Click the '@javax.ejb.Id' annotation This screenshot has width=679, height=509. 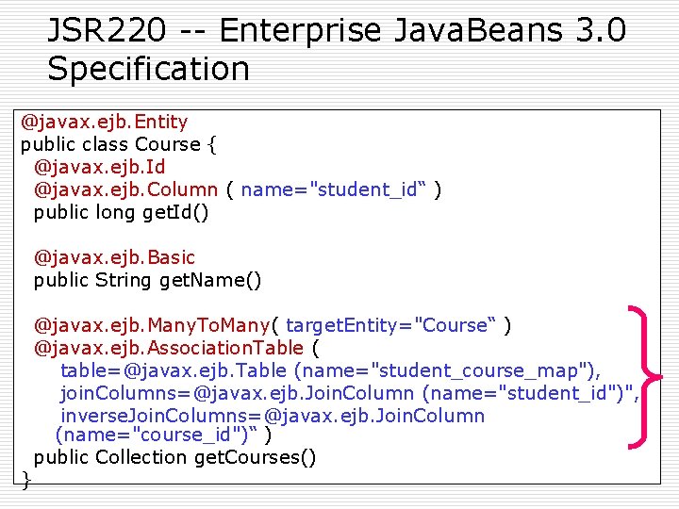100,167
